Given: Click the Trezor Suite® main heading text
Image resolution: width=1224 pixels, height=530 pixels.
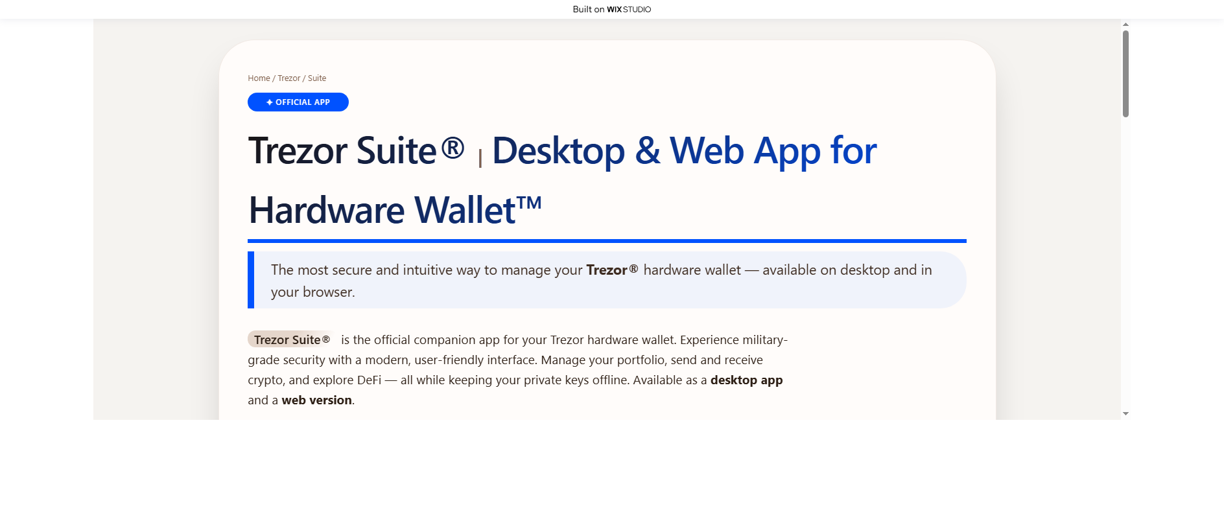Looking at the screenshot, I should coord(357,150).
